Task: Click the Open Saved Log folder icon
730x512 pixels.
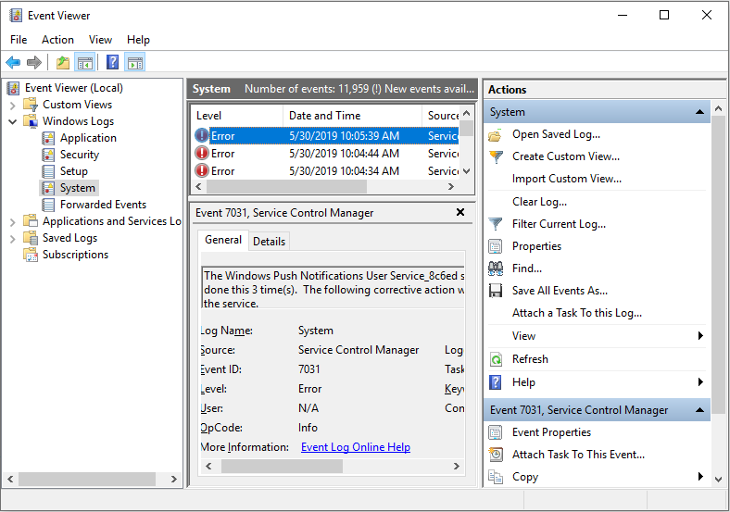Action: (496, 135)
